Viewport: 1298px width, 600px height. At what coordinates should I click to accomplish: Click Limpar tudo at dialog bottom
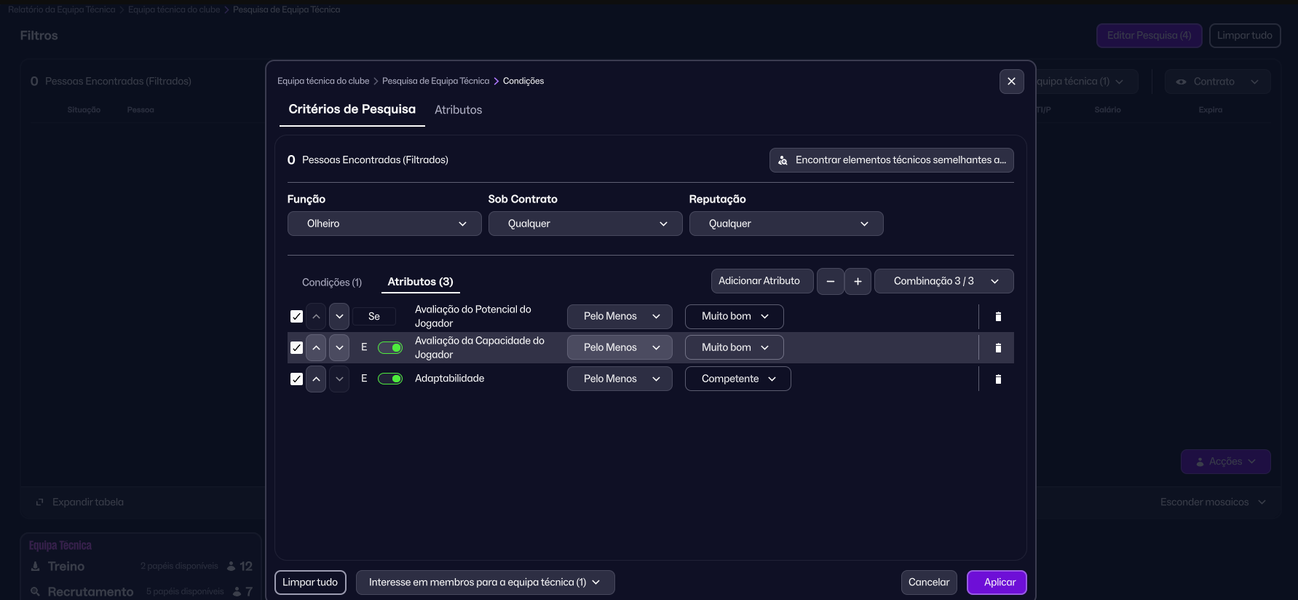pos(310,583)
